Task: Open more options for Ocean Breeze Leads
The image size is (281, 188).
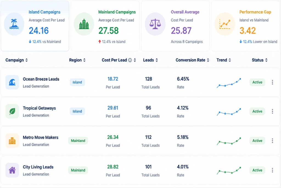Action: pyautogui.click(x=272, y=82)
